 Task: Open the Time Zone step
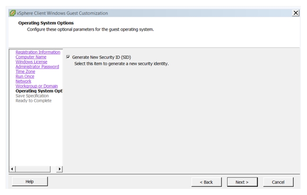click(25, 71)
